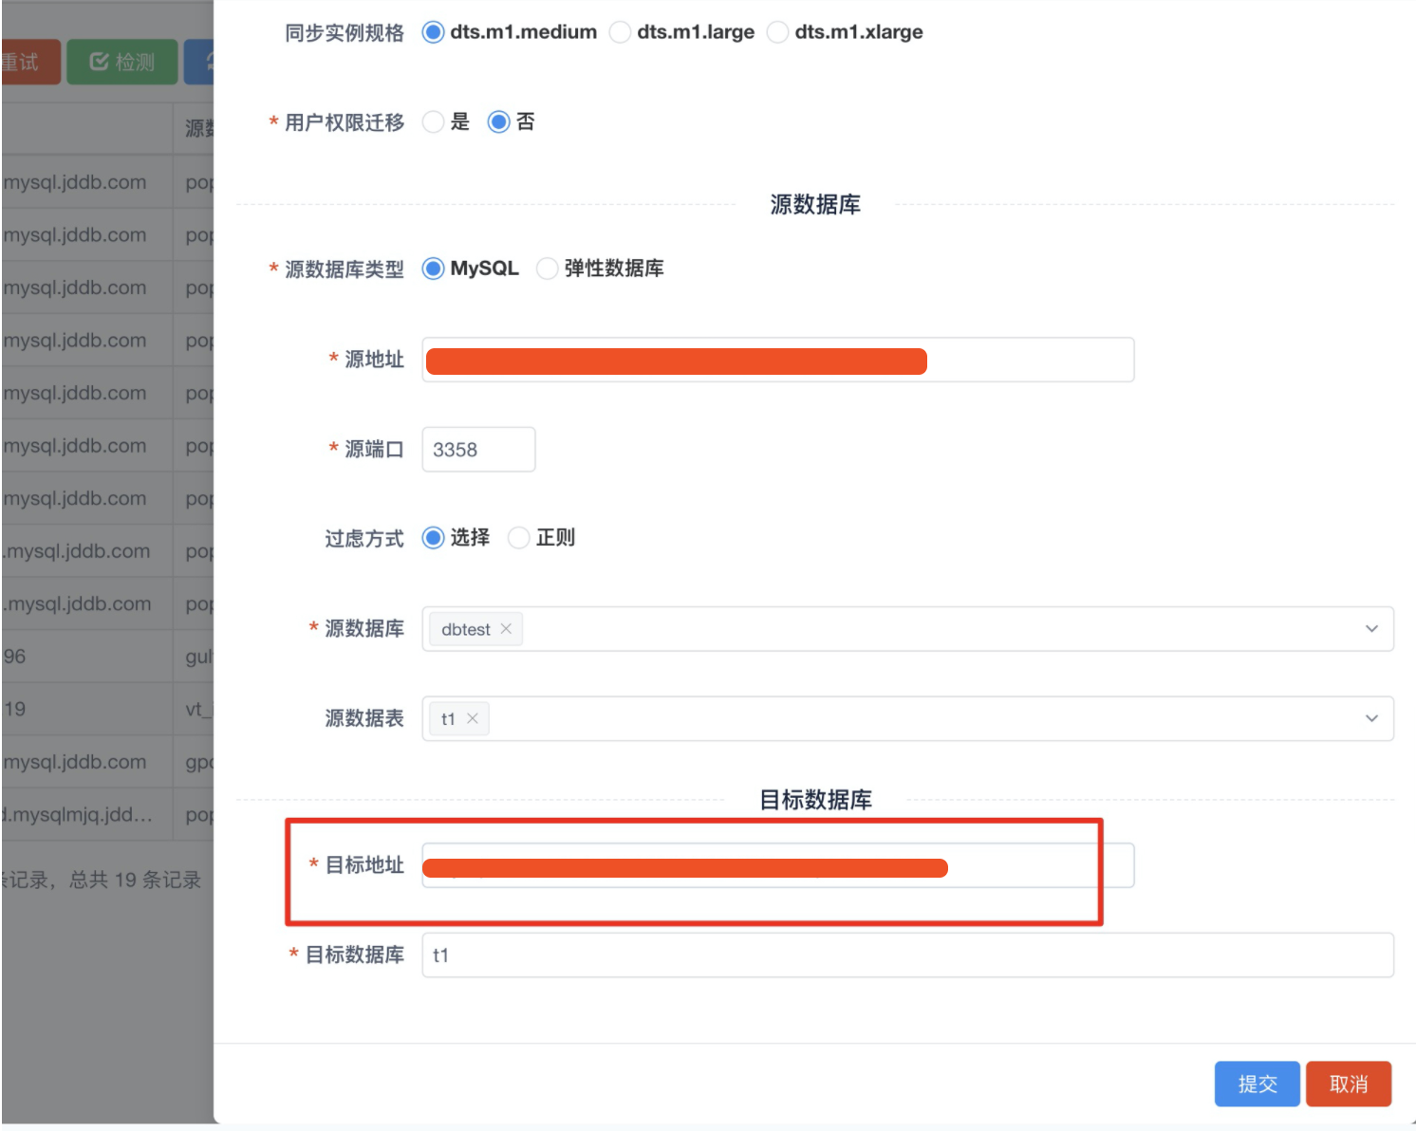Set 用户权限迁移 to 是

click(x=434, y=122)
